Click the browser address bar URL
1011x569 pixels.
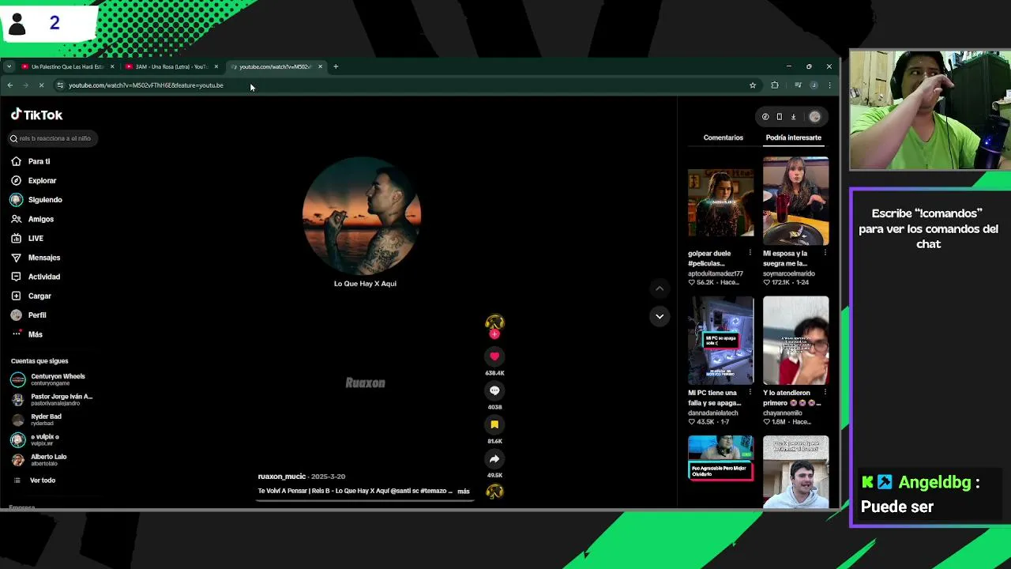tap(146, 85)
